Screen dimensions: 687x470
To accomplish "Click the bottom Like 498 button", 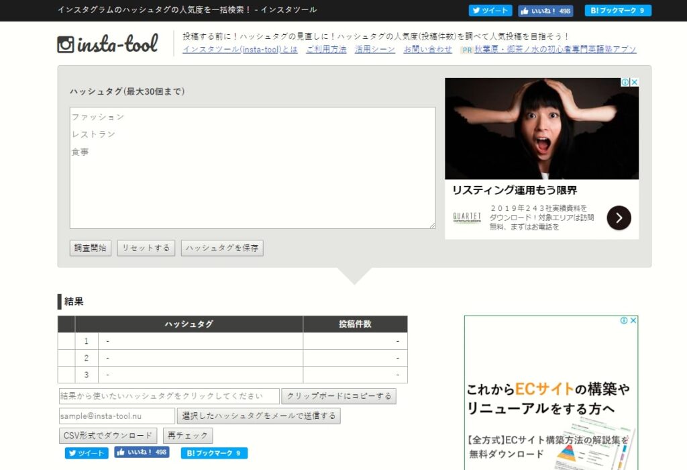I will [x=142, y=452].
